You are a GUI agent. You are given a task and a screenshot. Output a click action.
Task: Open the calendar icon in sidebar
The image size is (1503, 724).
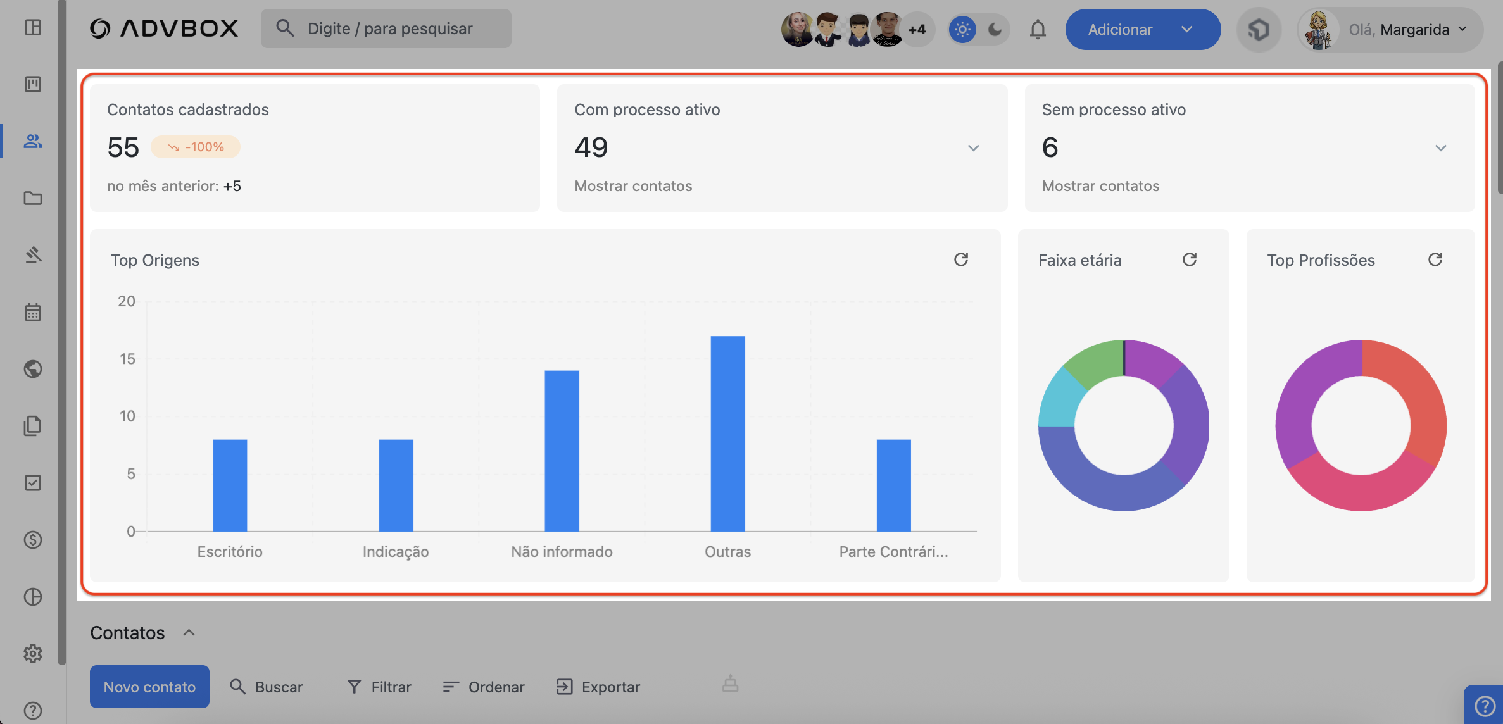click(x=33, y=312)
